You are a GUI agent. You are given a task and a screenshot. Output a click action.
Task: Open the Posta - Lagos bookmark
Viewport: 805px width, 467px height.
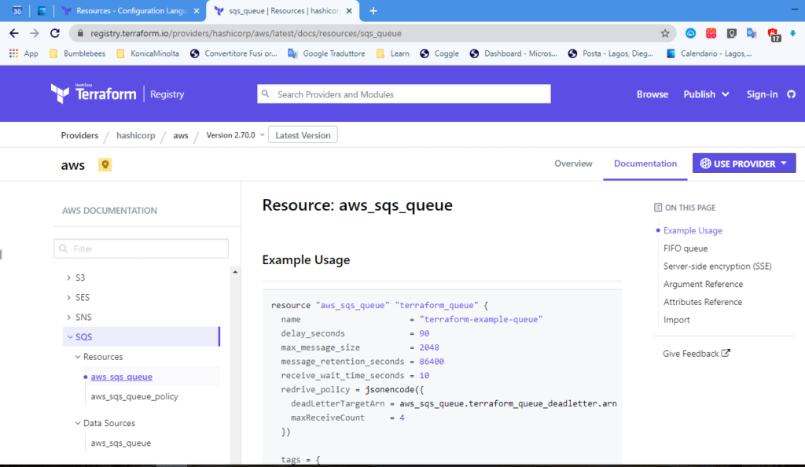(x=610, y=53)
